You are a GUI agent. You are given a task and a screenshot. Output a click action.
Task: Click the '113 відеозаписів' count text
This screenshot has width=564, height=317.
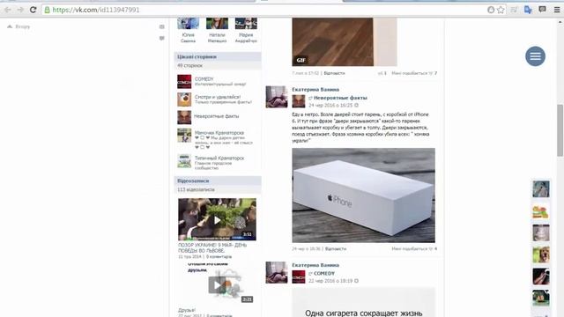click(196, 190)
